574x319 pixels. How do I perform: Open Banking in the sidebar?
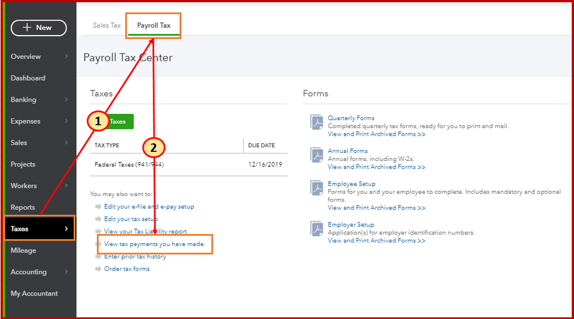tap(24, 99)
